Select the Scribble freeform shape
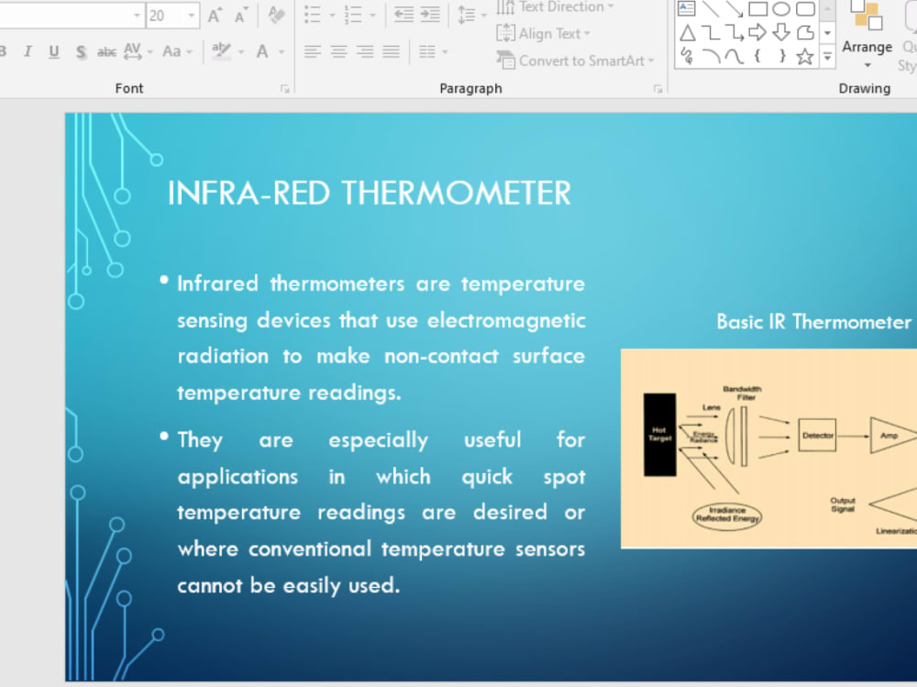The width and height of the screenshot is (917, 687). pyautogui.click(x=687, y=56)
